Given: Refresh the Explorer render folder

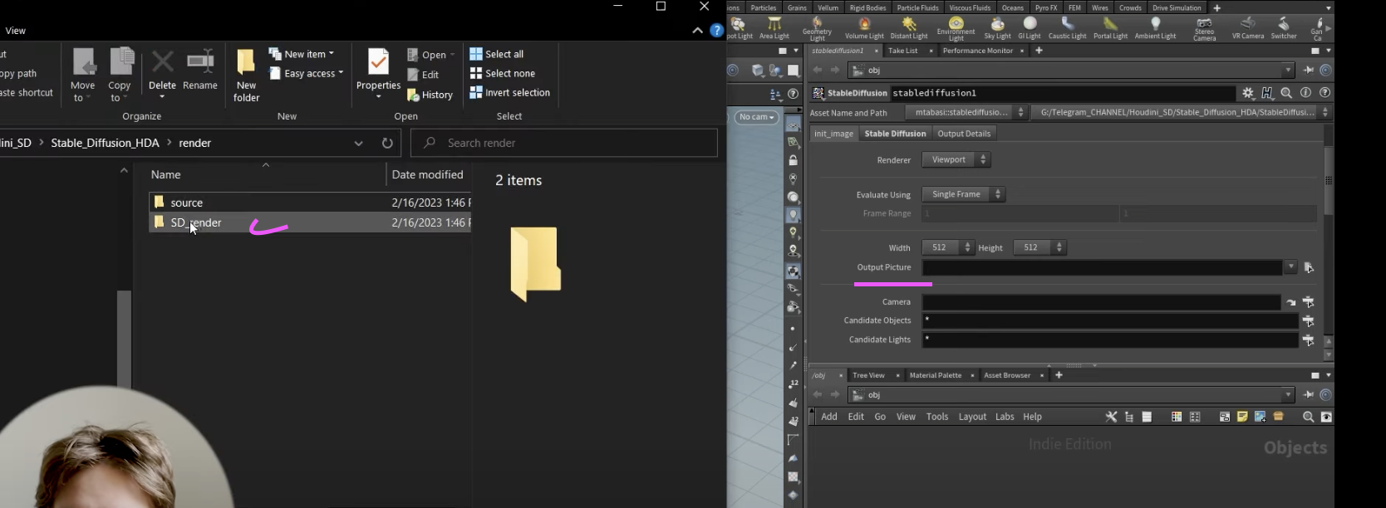Looking at the screenshot, I should (387, 143).
